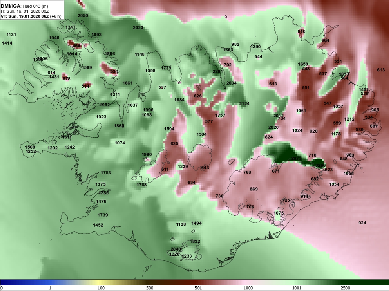Select the map value 1212
This screenshot has height=291, width=389.
(x=349, y=119)
